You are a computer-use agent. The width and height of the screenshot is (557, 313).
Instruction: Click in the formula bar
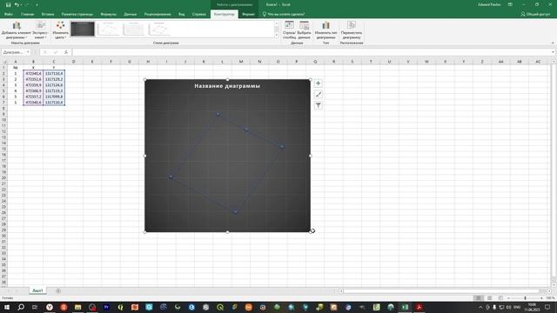[312, 52]
